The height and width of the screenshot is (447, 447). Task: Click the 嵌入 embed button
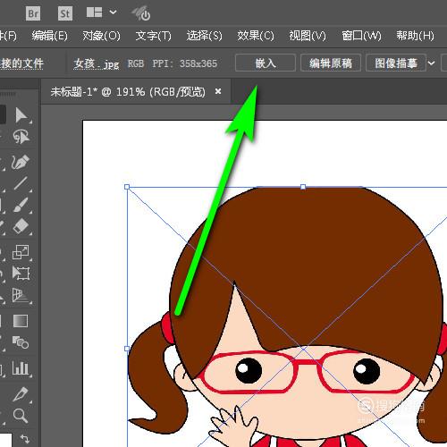[x=266, y=63]
